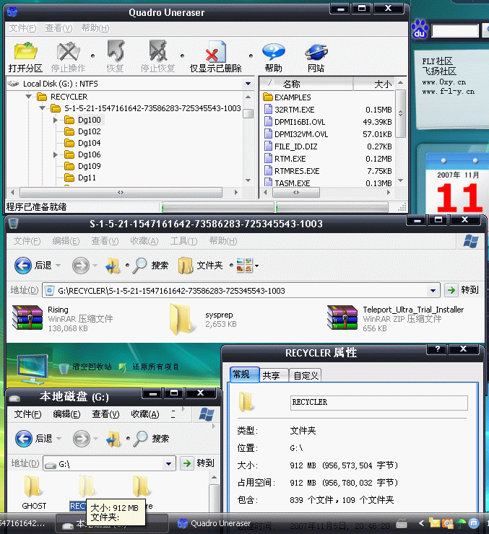
Task: Open Tools (工具) menu in S-1-5-21 window
Action: (183, 241)
